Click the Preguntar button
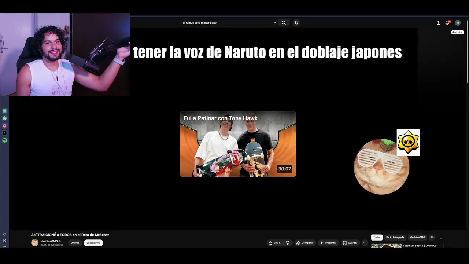469x264 pixels. [328, 243]
